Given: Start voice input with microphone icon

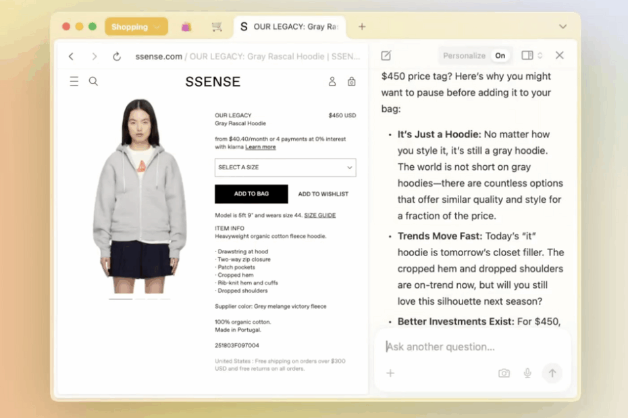Looking at the screenshot, I should (527, 374).
